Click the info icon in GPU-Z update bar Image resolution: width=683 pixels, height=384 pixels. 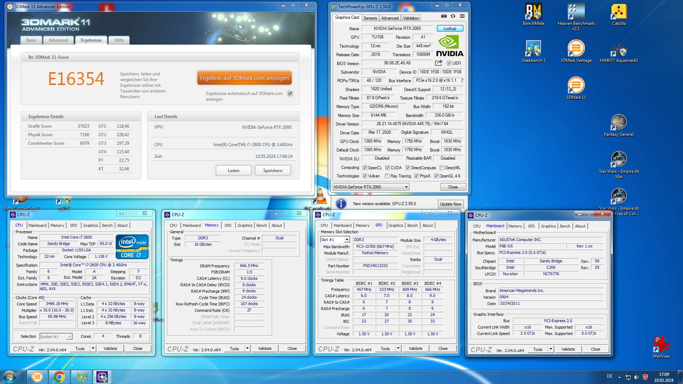click(341, 204)
